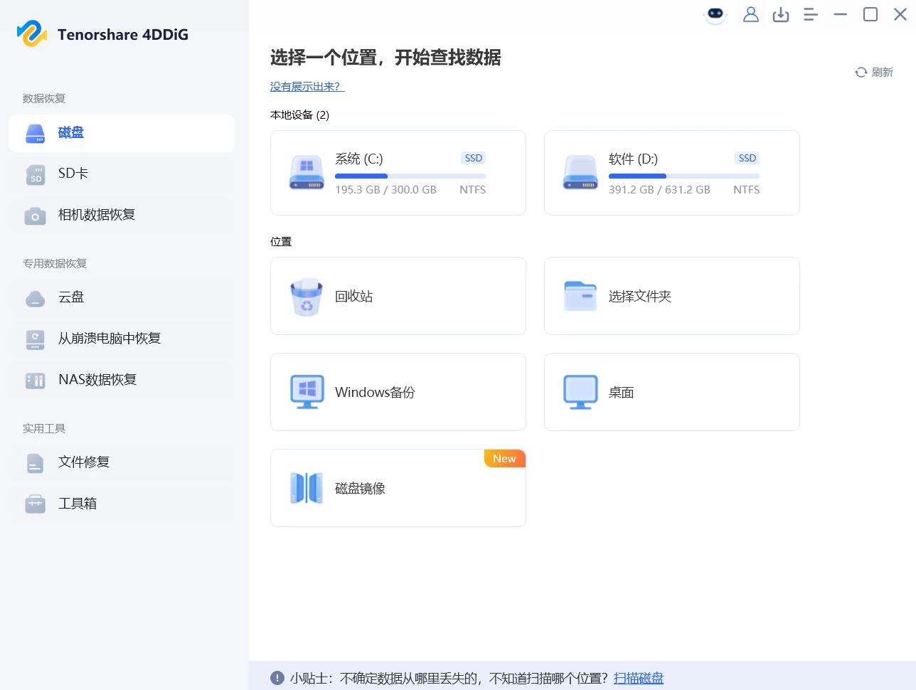Click NTFS label on D: drive
The width and height of the screenshot is (916, 690).
(x=747, y=190)
